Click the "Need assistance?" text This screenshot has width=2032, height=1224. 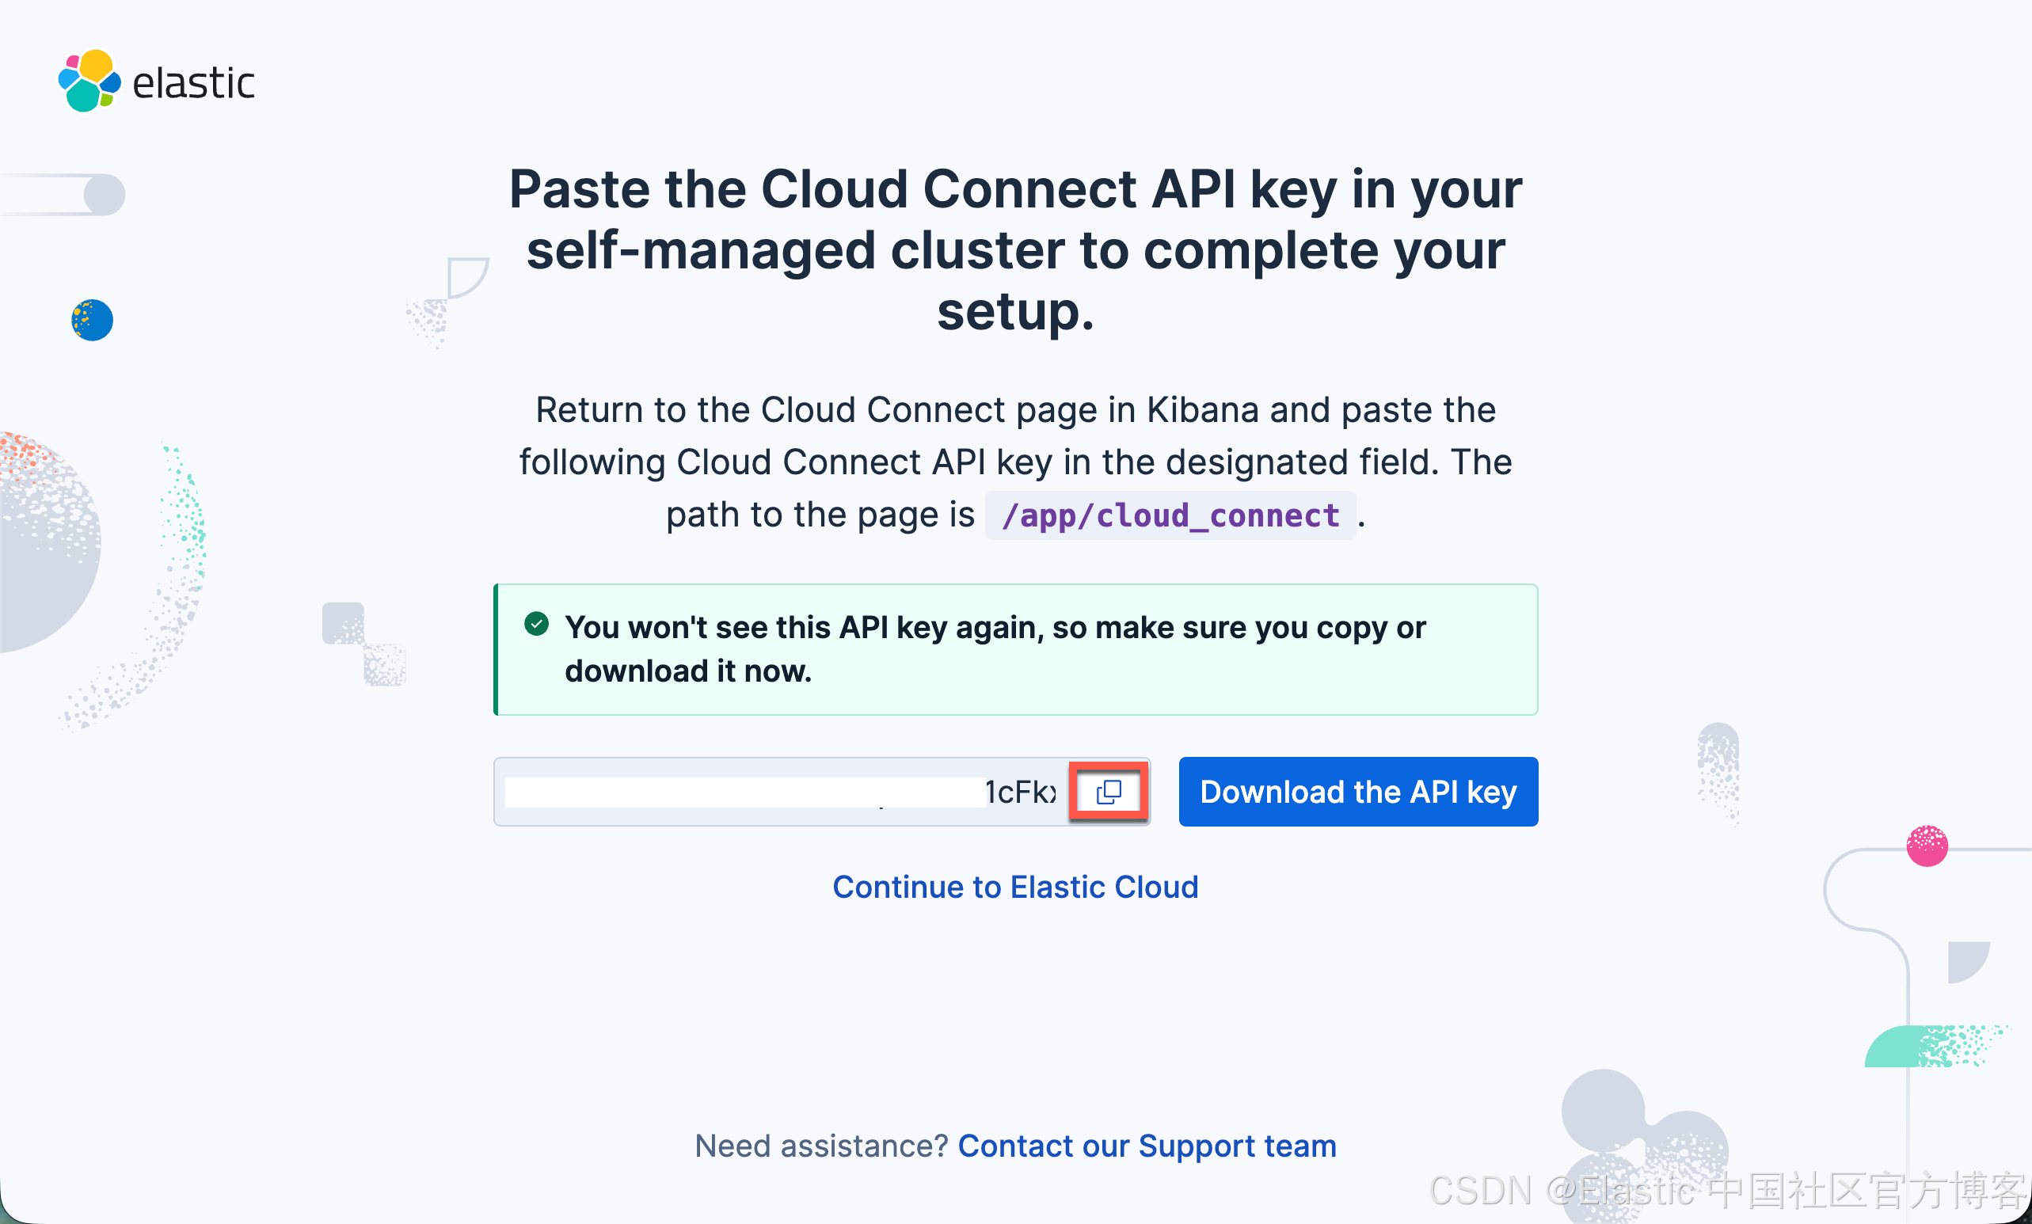coord(821,1146)
